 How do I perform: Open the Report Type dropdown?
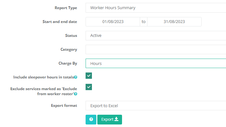point(156,8)
